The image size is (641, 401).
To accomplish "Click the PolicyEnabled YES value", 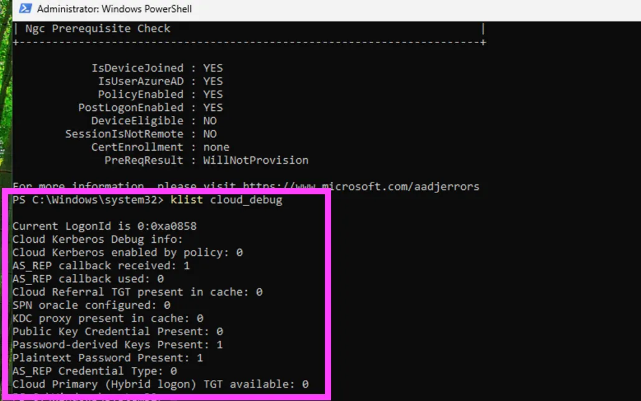I will click(213, 94).
